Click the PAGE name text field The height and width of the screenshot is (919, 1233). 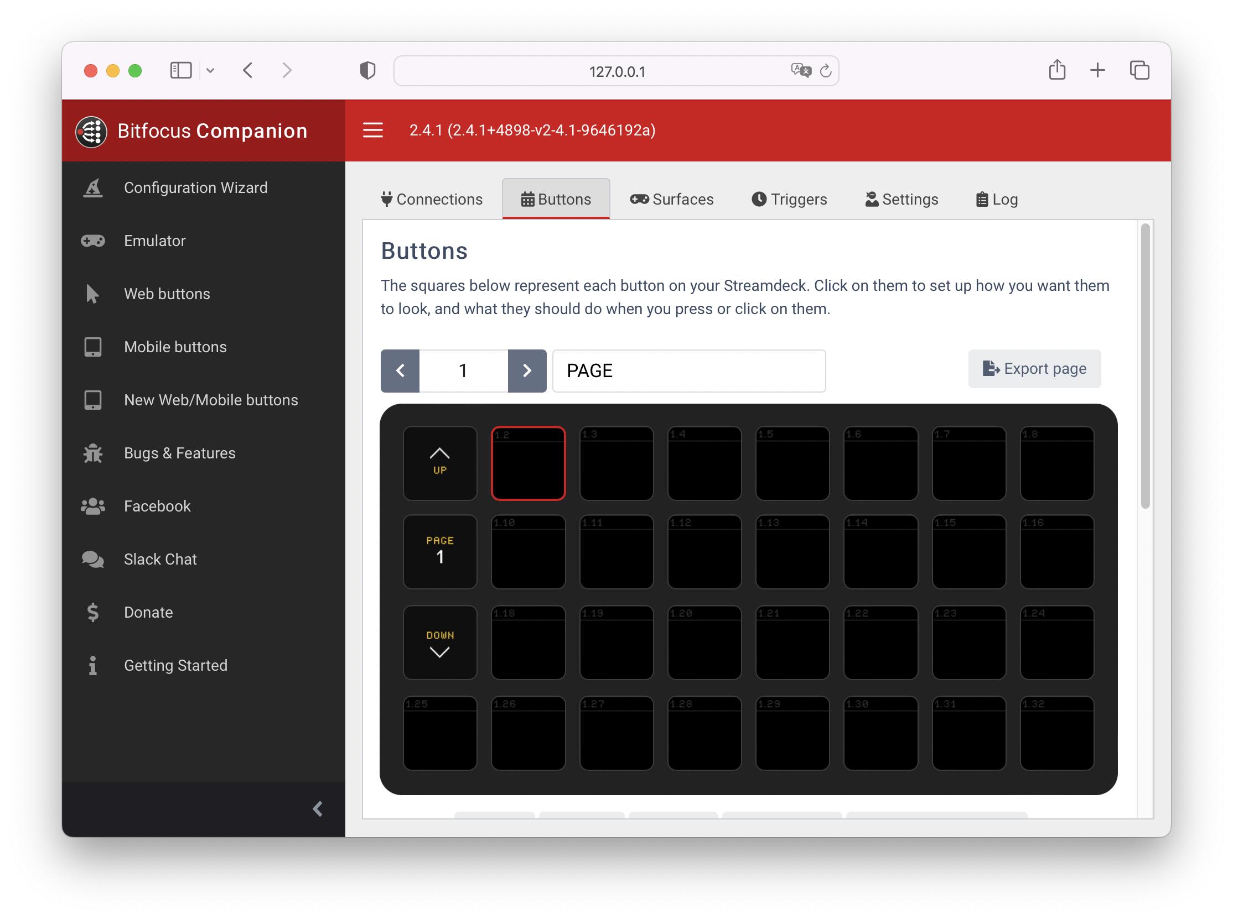(x=688, y=370)
